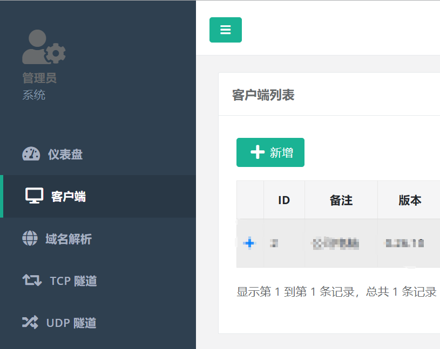Go to the 域名解析 page
The image size is (440, 349).
pyautogui.click(x=69, y=239)
